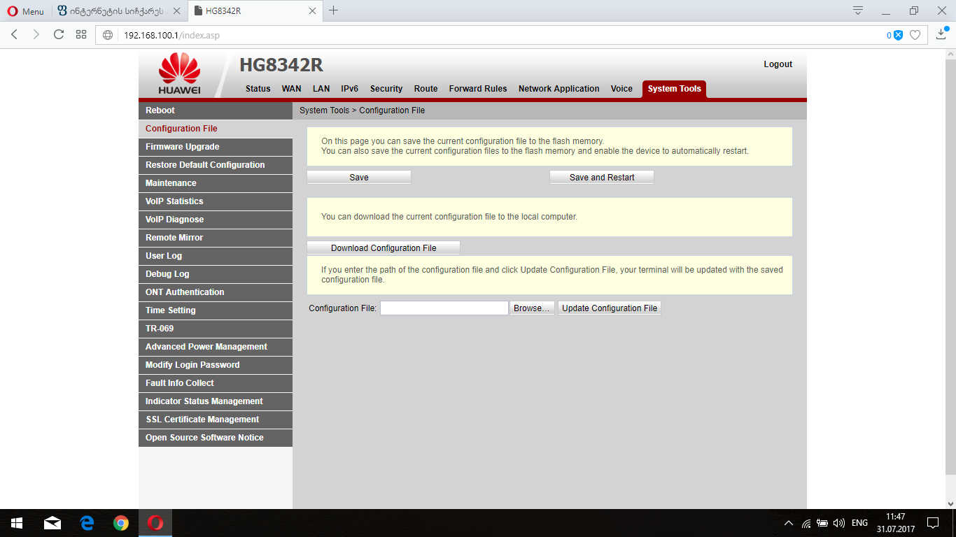Image resolution: width=956 pixels, height=537 pixels.
Task: Close the HG8342R tab
Action: 312,11
